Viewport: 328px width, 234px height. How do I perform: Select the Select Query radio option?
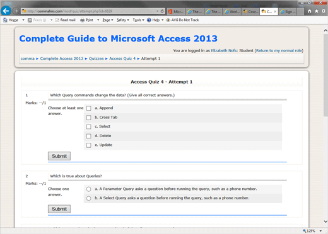89,198
